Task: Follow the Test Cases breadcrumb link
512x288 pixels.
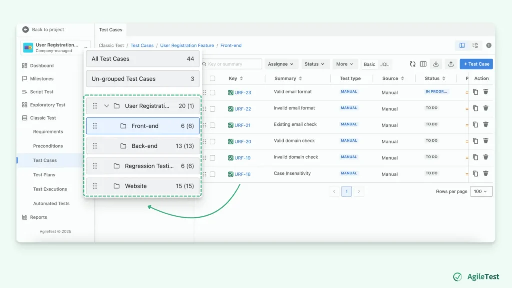Action: point(142,45)
